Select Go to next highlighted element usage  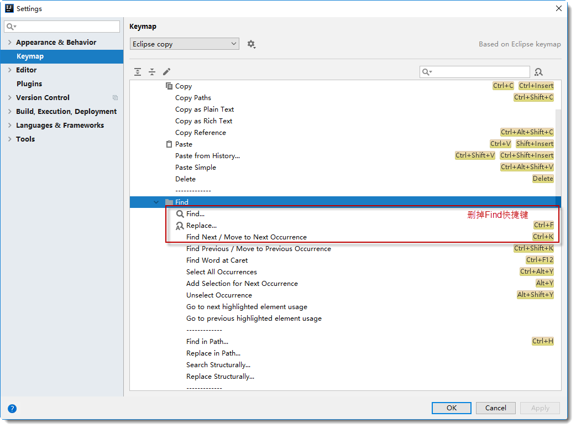pyautogui.click(x=247, y=307)
